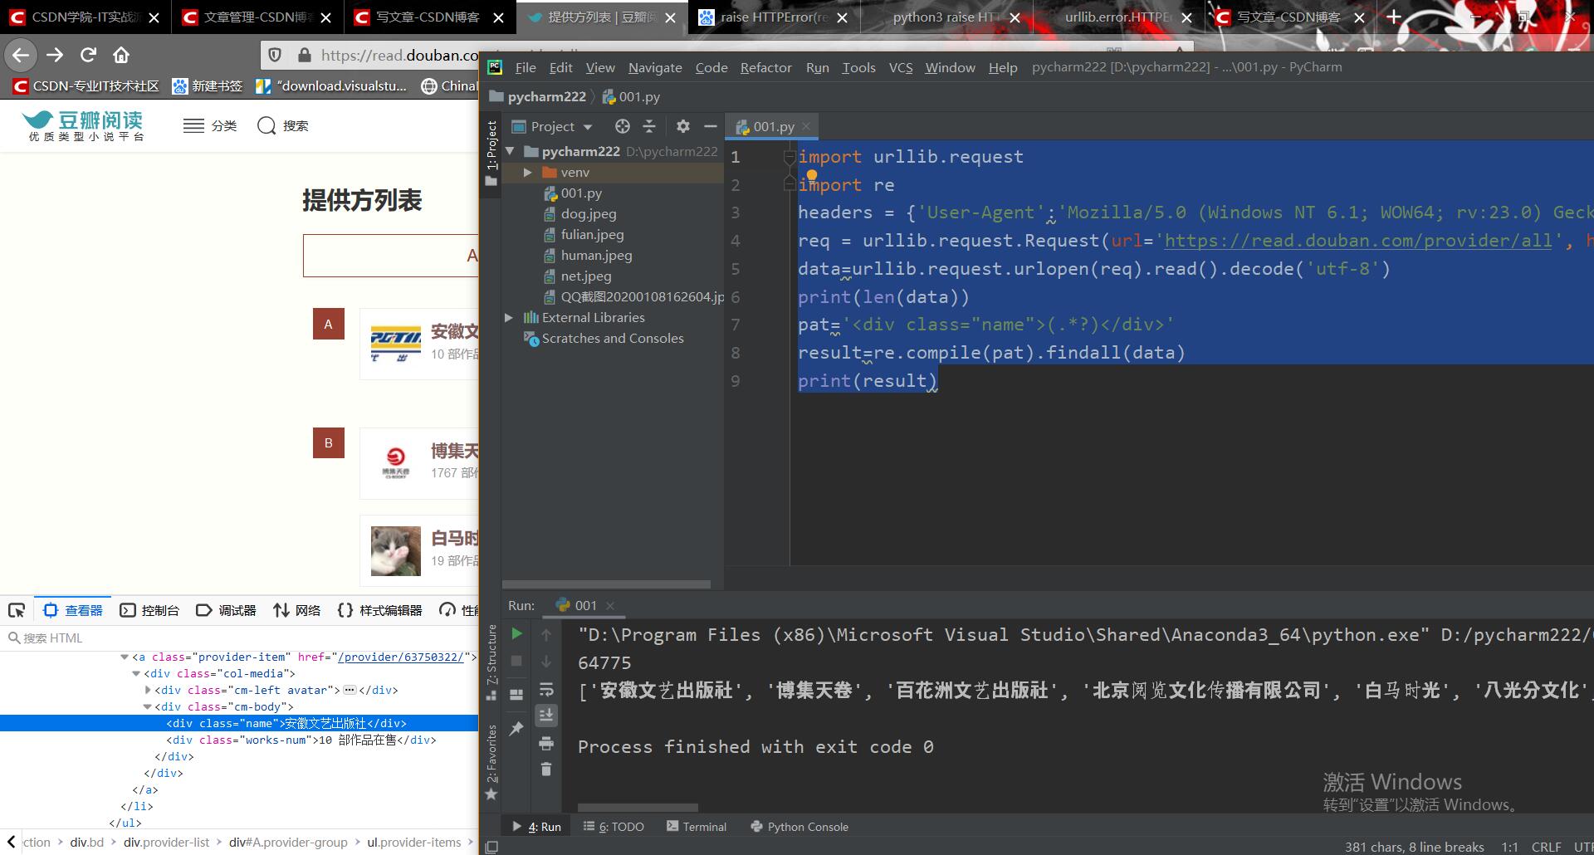Open CSDN bookmark in bookmarks bar

coord(86,85)
